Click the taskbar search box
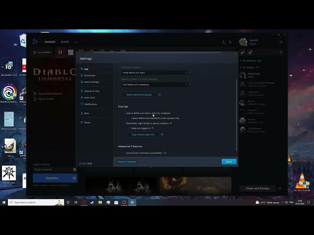The width and height of the screenshot is (314, 235). 36,202
